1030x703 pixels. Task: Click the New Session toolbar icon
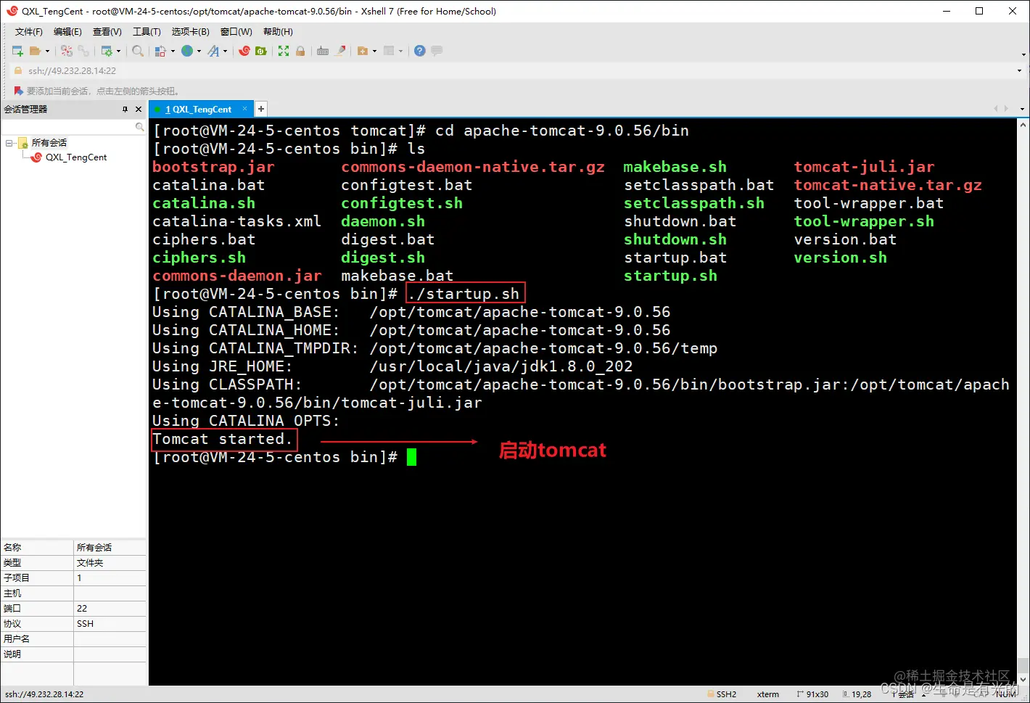click(x=18, y=51)
